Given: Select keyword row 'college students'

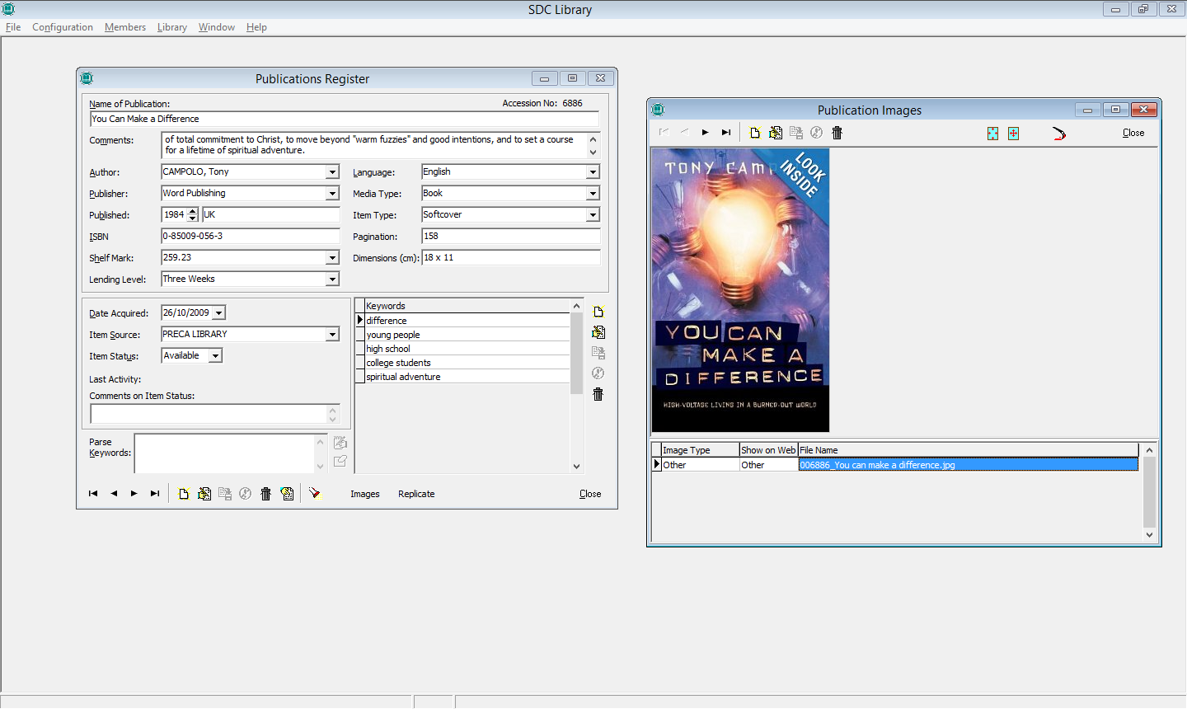Looking at the screenshot, I should coord(467,363).
